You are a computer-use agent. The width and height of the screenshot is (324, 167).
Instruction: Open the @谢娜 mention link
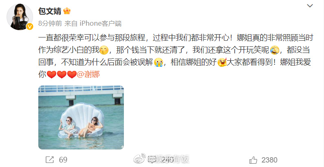click(x=88, y=74)
